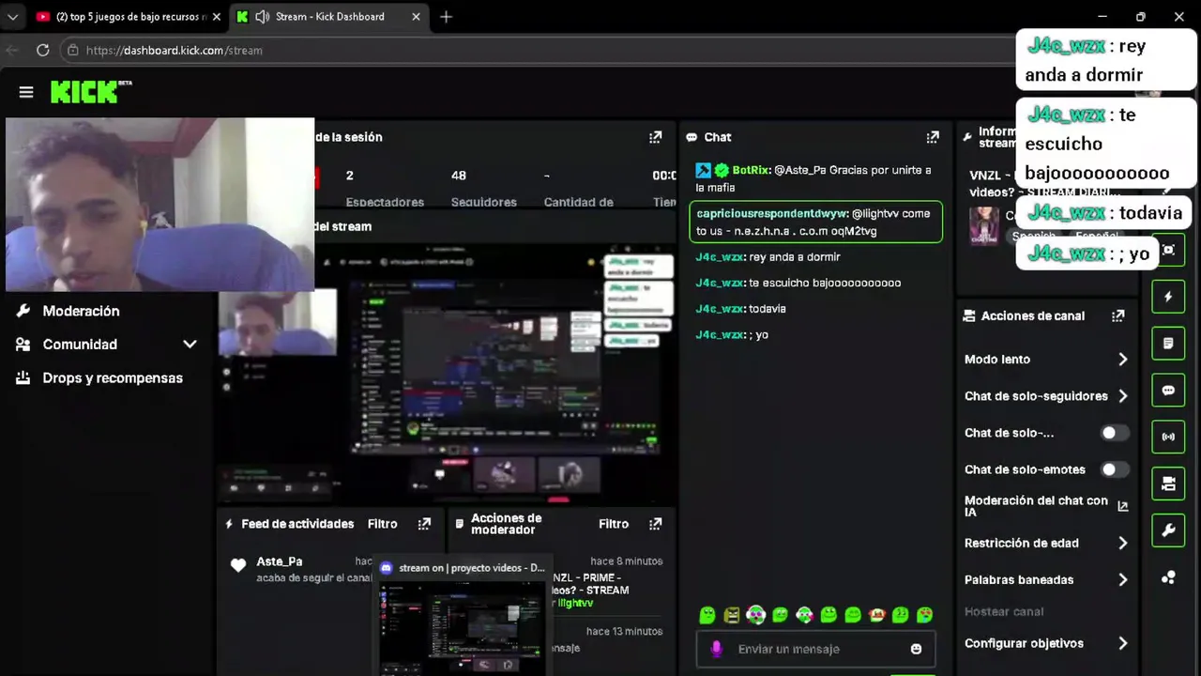Reload the page with browser refresh button

tap(43, 50)
